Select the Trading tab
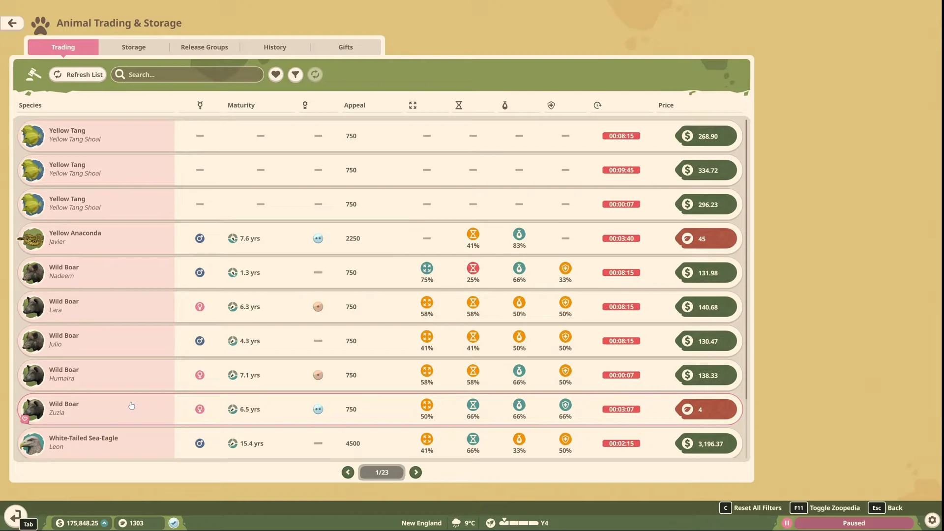This screenshot has width=944, height=531. pos(63,47)
